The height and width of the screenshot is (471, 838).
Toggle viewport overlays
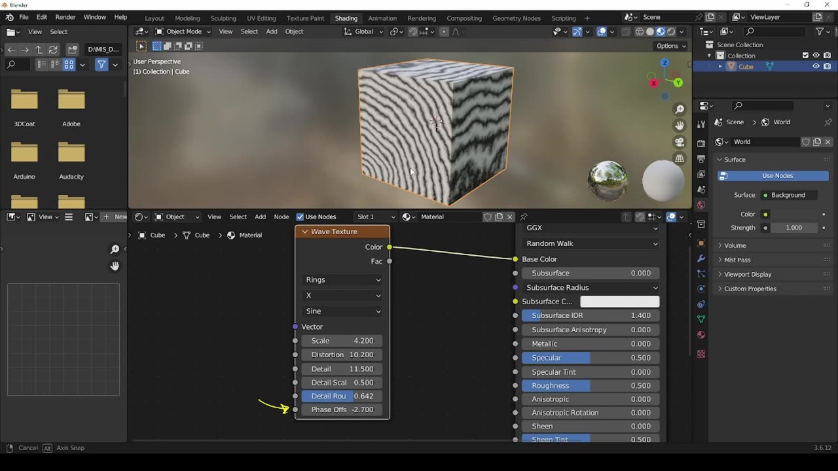(x=602, y=31)
